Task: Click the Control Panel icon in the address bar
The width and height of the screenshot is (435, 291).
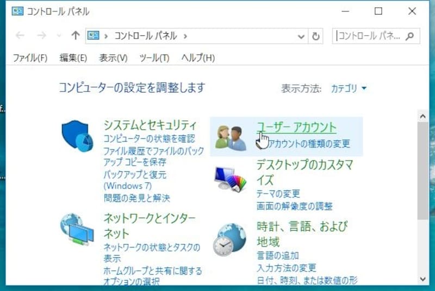Action: pos(93,35)
